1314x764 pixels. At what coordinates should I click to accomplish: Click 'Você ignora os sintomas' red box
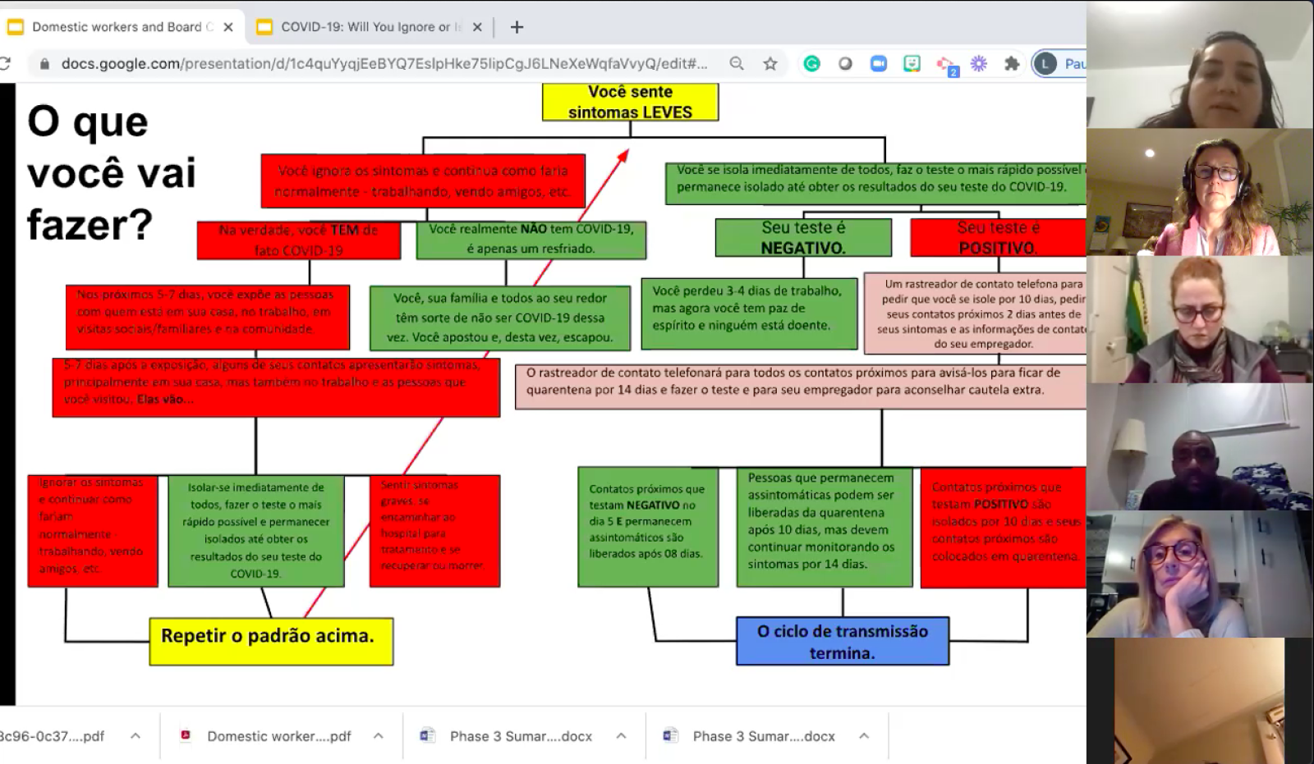pyautogui.click(x=423, y=181)
